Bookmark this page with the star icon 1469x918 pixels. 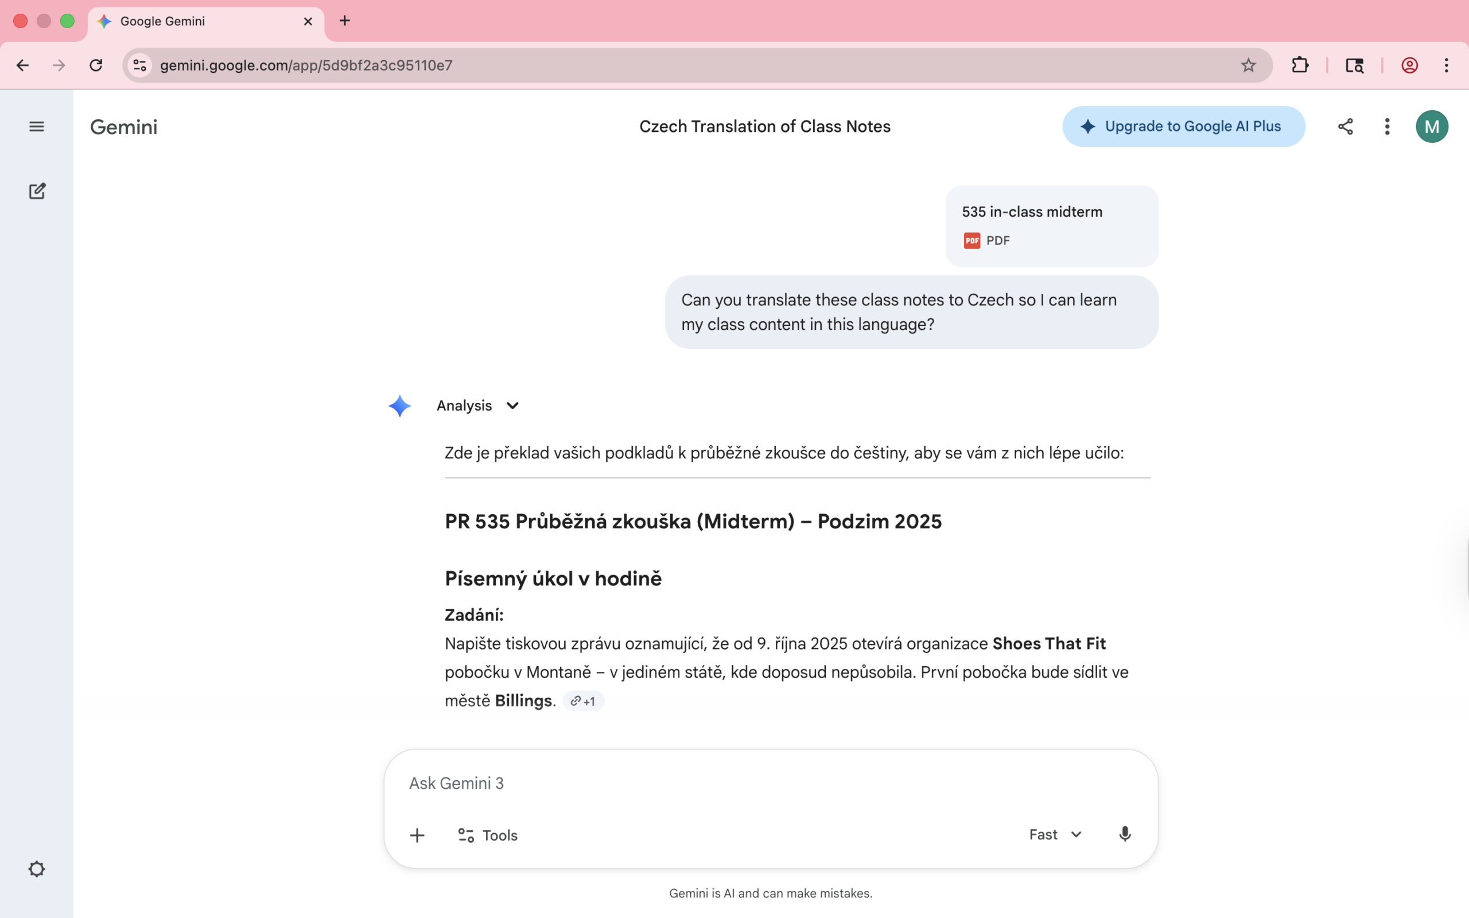tap(1248, 65)
